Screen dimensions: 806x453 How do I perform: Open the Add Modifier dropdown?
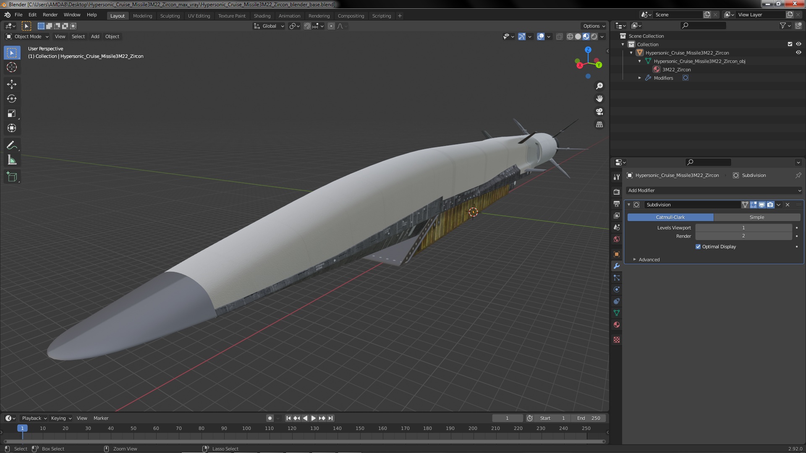(714, 190)
